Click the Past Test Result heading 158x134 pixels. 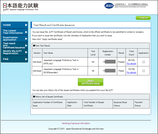tap(41, 46)
